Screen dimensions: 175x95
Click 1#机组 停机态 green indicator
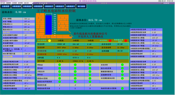(x=60, y=65)
